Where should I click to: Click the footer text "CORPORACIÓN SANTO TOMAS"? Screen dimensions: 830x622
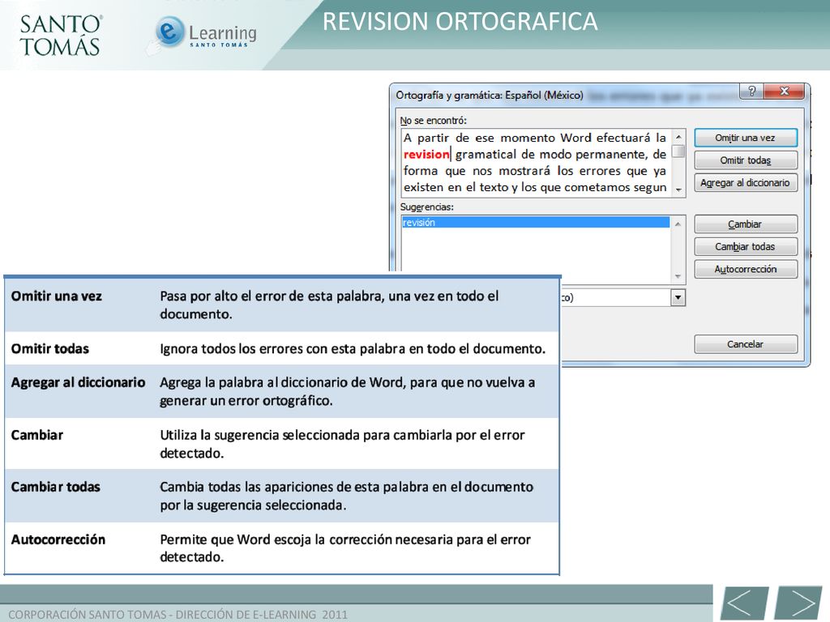pos(88,615)
